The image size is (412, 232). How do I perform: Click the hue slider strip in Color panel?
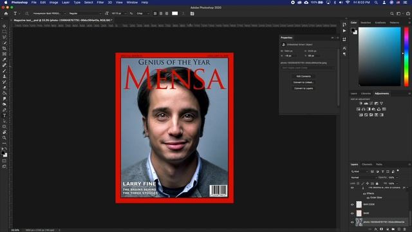coord(406,57)
